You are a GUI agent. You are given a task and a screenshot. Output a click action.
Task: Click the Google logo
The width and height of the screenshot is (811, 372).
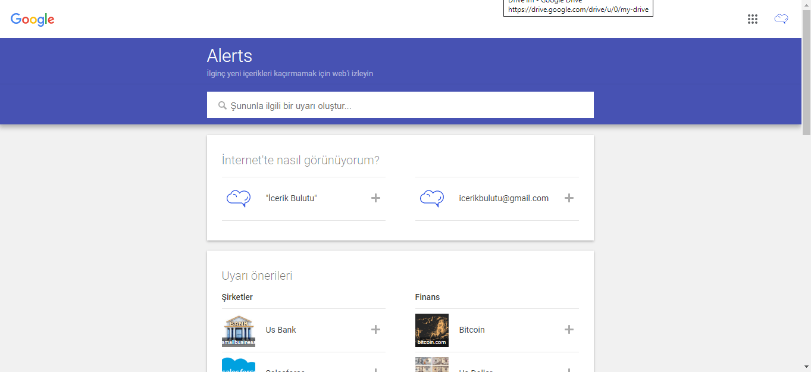pyautogui.click(x=32, y=19)
